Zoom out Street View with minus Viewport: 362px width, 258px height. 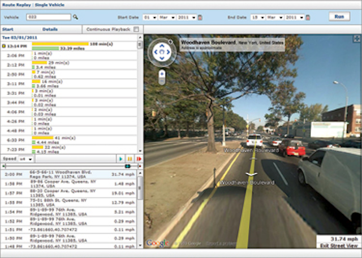pyautogui.click(x=162, y=81)
